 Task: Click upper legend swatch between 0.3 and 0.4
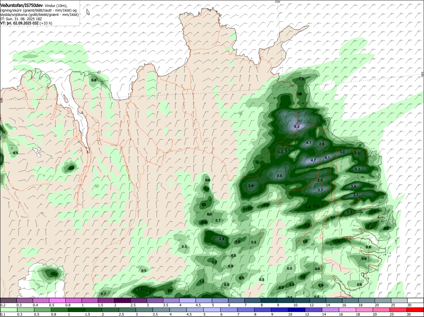pyautogui.click(x=25, y=300)
